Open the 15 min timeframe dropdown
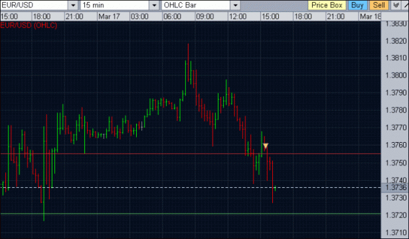 click(x=154, y=5)
